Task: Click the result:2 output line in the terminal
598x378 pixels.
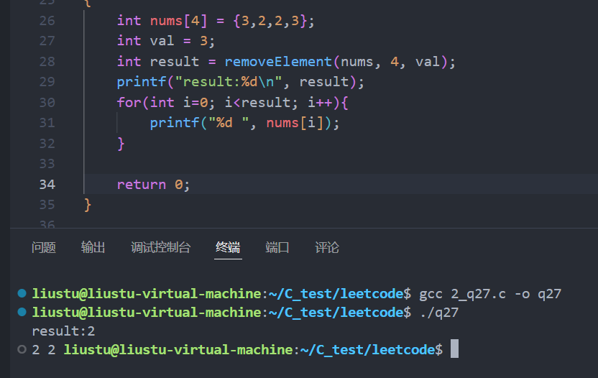Action: 63,331
